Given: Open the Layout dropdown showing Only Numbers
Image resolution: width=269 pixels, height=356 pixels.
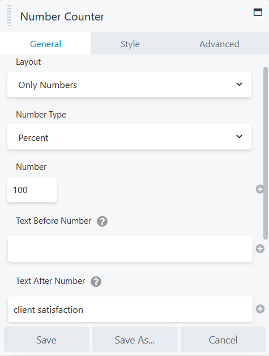Looking at the screenshot, I should tap(129, 85).
